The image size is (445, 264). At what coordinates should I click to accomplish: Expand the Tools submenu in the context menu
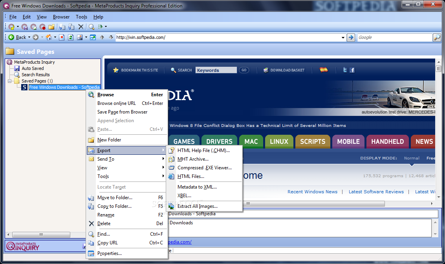pyautogui.click(x=126, y=176)
